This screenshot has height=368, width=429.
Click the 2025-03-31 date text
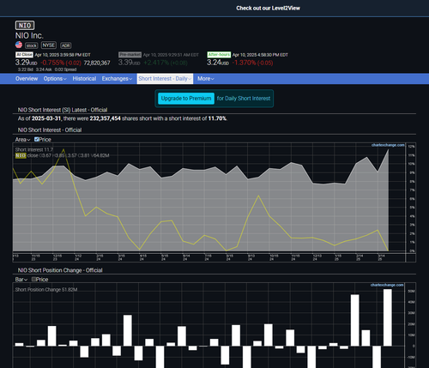[x=46, y=118]
